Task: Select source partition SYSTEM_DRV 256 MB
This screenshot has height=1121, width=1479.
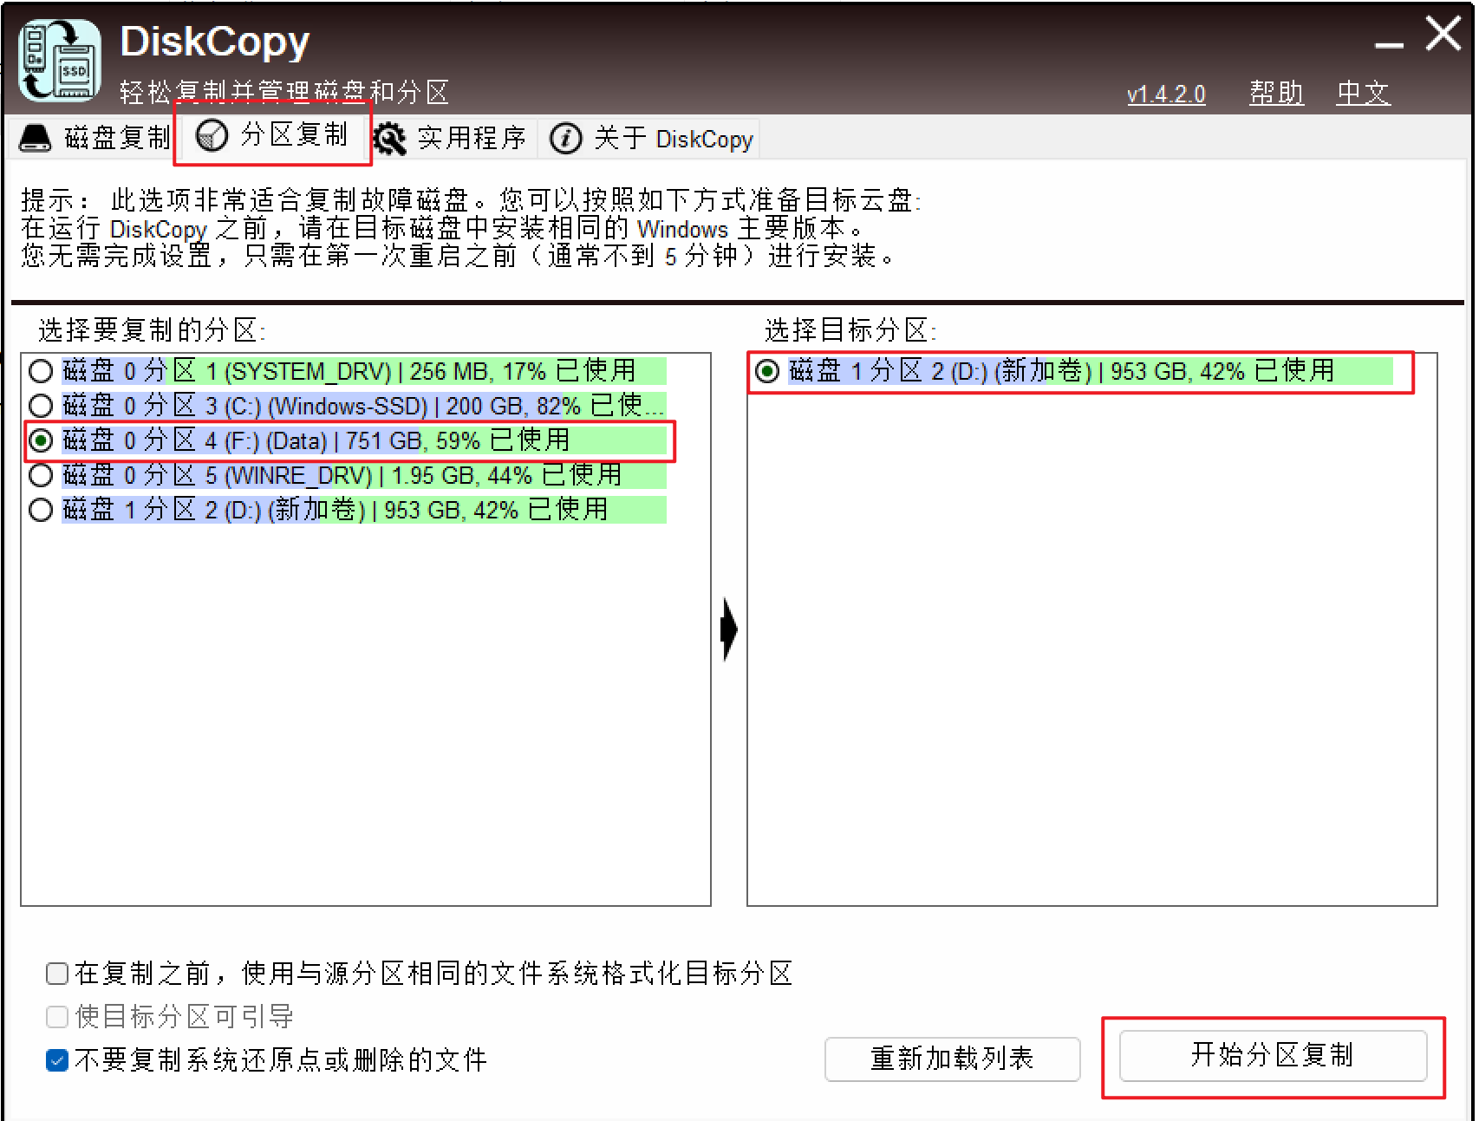Action: pos(41,371)
